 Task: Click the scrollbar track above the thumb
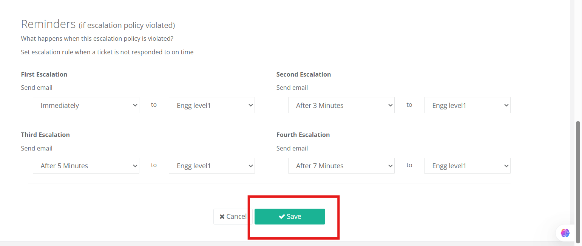(578, 57)
